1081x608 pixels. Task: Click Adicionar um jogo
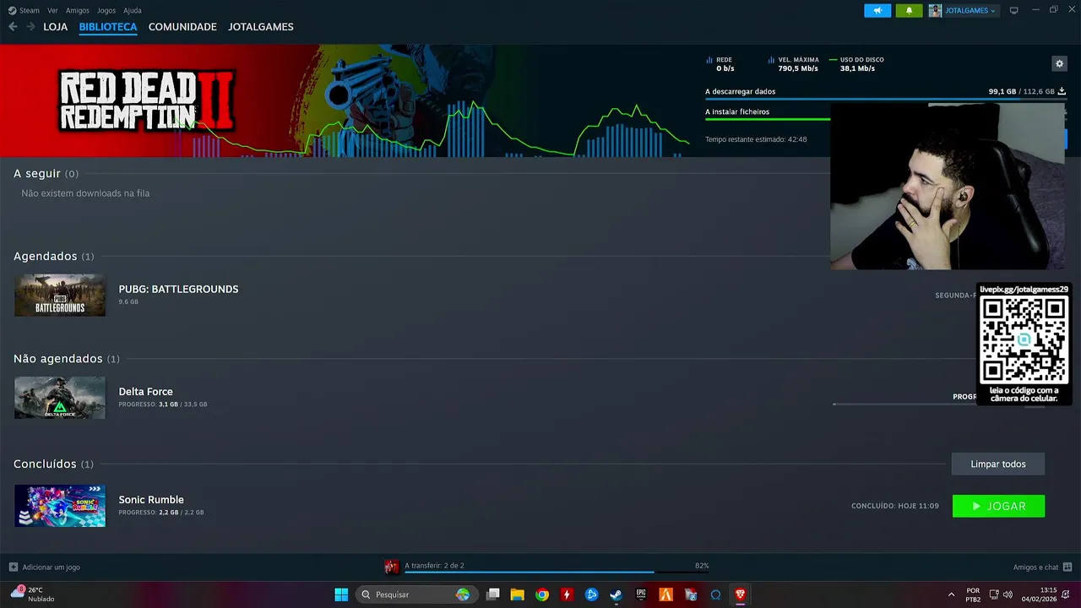[45, 567]
